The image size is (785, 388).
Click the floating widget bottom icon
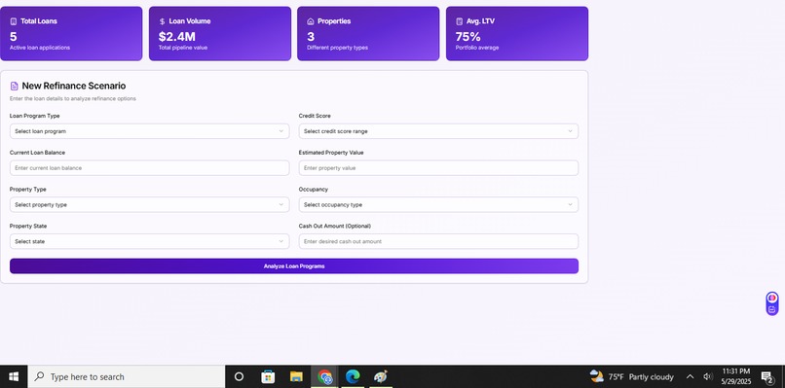pyautogui.click(x=772, y=309)
